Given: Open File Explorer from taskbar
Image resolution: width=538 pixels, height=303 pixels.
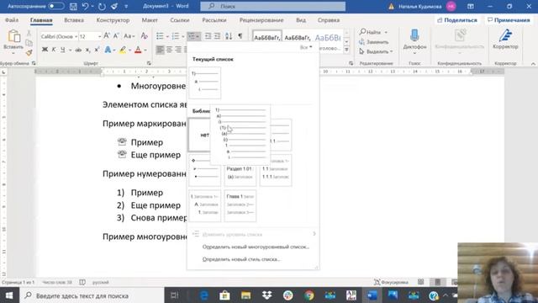Looking at the screenshot, I should point(245,295).
